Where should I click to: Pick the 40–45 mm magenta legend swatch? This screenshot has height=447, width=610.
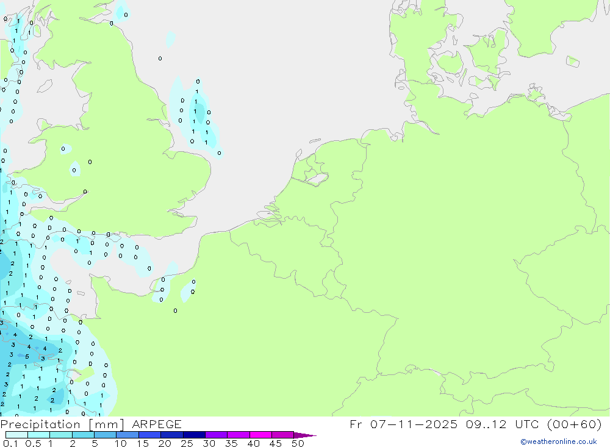(x=260, y=435)
